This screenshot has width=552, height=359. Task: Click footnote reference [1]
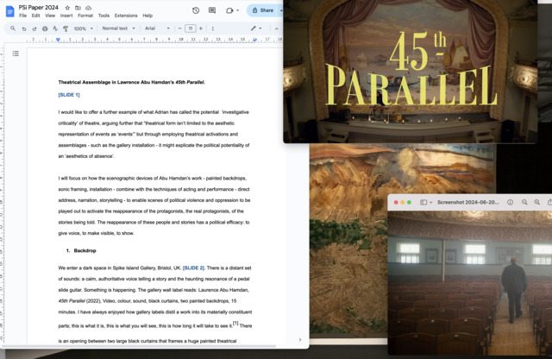235,324
